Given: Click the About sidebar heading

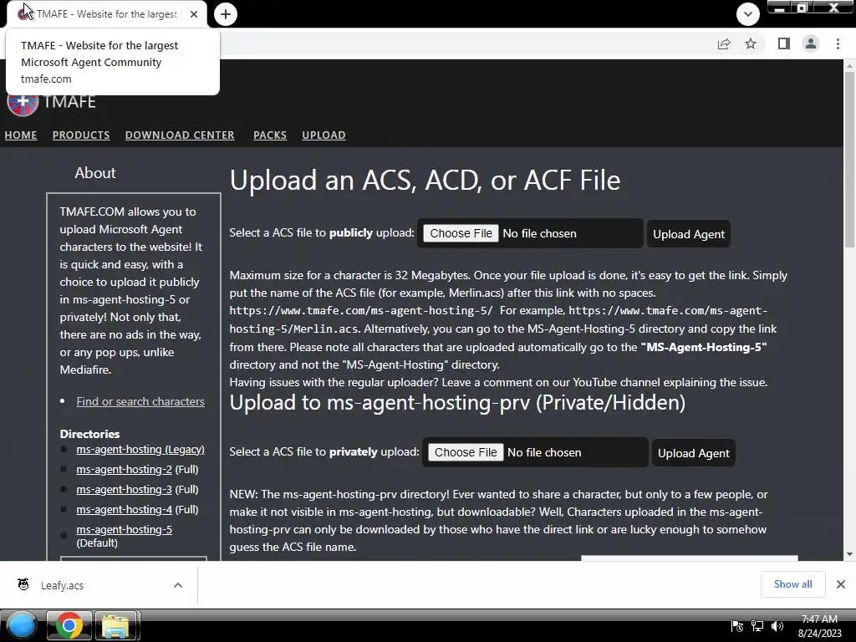Looking at the screenshot, I should [95, 172].
